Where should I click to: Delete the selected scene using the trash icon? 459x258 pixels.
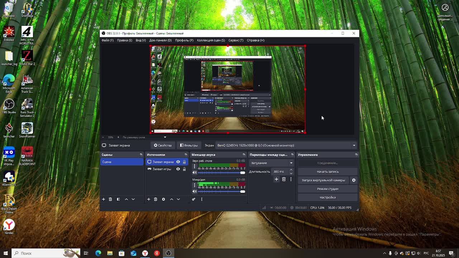(x=110, y=199)
